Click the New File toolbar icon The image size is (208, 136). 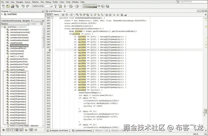[x=4, y=6]
